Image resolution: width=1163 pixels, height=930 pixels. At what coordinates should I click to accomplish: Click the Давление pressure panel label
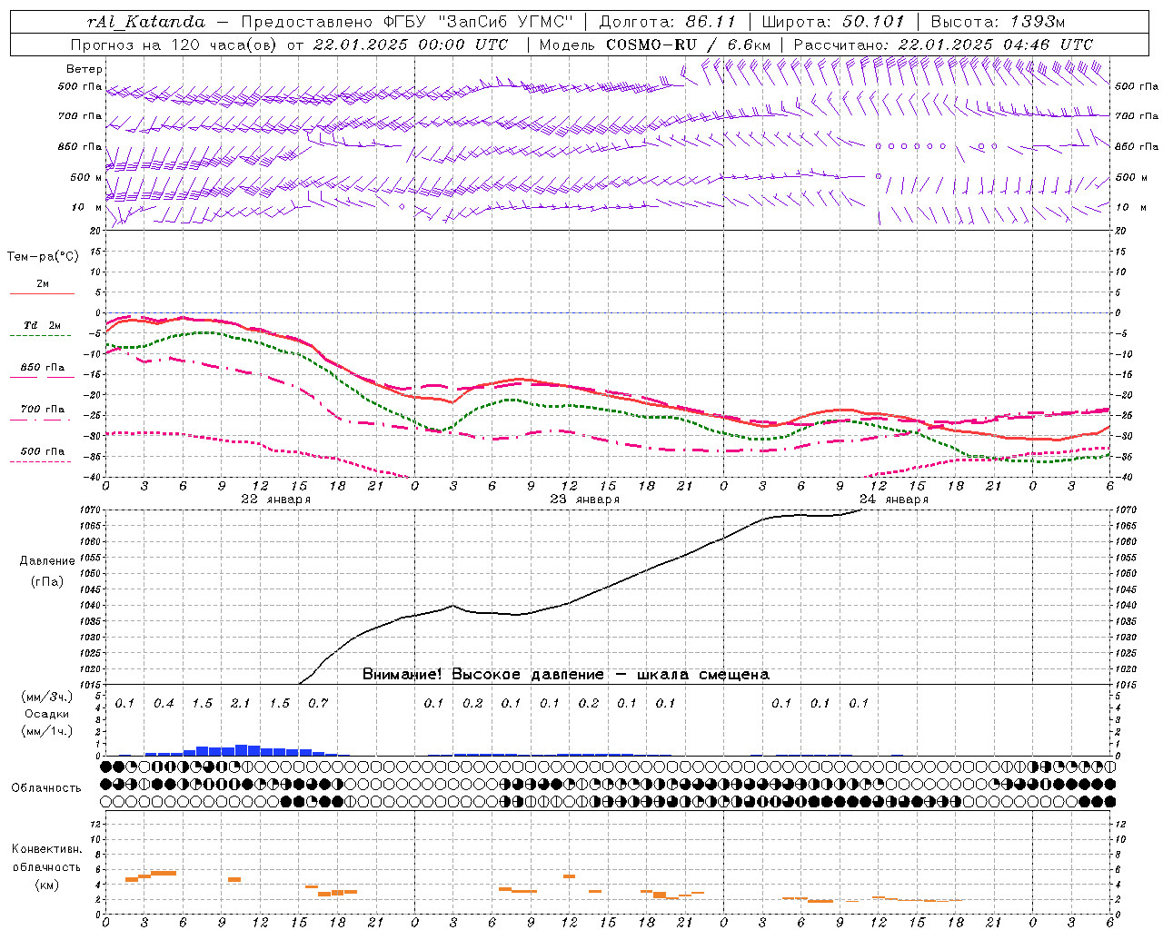(x=45, y=561)
